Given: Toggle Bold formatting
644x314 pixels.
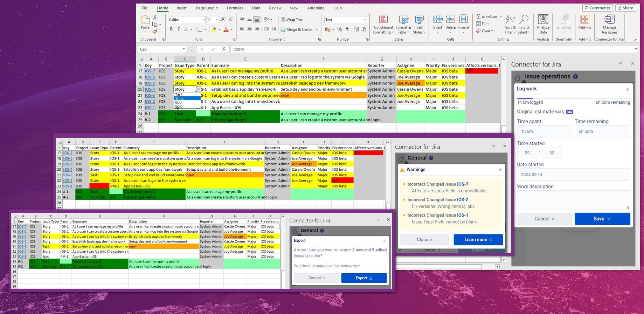Looking at the screenshot, I should click(171, 29).
